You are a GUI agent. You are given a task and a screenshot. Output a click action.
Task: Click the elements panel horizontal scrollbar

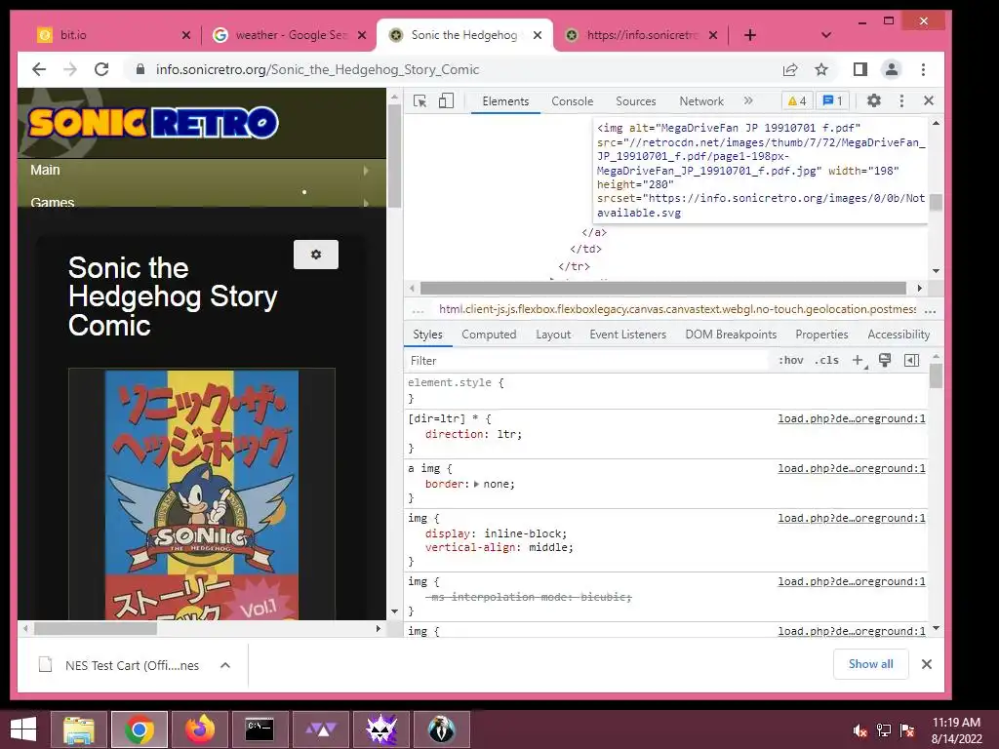[x=662, y=288]
